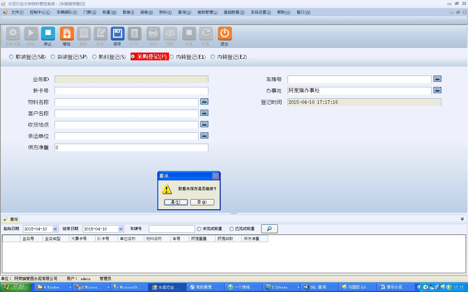Image resolution: width=468 pixels, height=292 pixels.
Task: Expand the 起始日期 date dropdown
Action: pyautogui.click(x=55, y=229)
